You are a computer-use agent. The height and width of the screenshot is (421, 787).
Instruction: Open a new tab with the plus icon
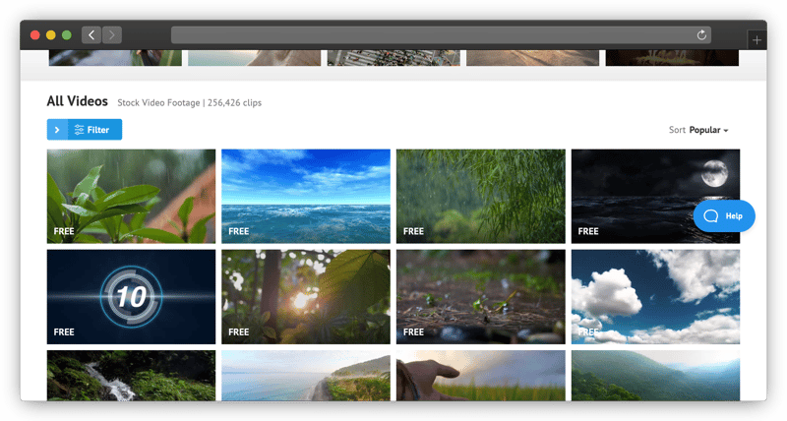coord(757,39)
